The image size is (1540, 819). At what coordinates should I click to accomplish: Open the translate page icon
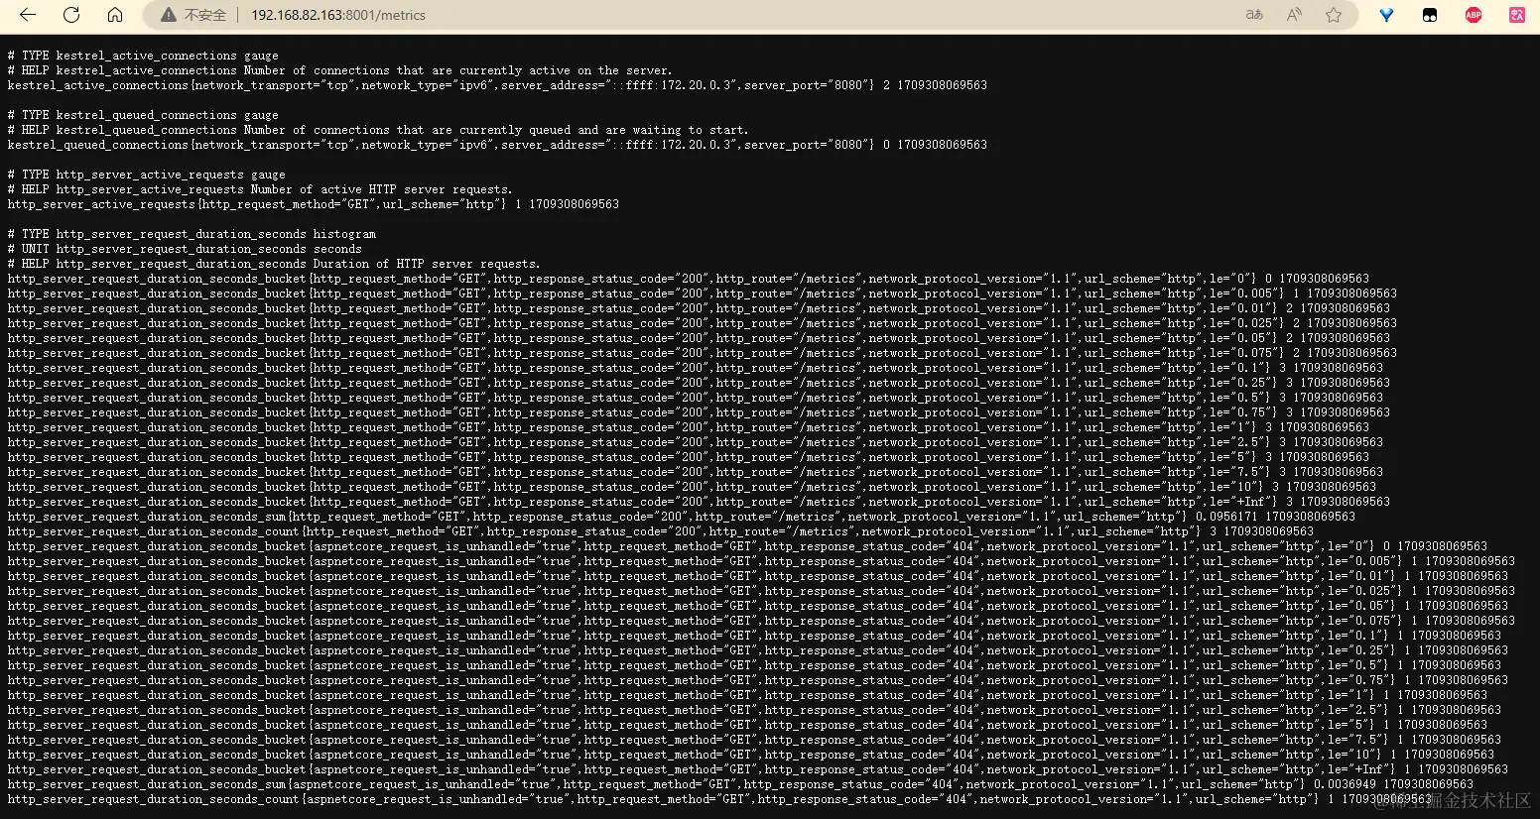coord(1254,15)
